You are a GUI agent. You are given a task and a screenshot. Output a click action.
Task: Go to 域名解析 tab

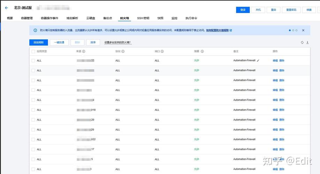72,18
